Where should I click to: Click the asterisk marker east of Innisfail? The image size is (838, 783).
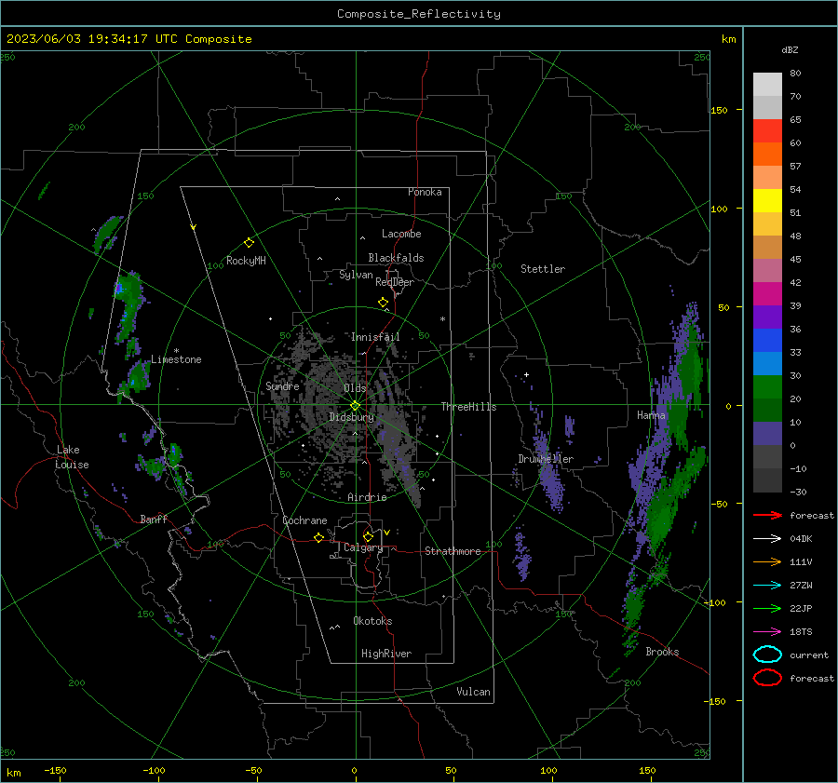point(442,319)
